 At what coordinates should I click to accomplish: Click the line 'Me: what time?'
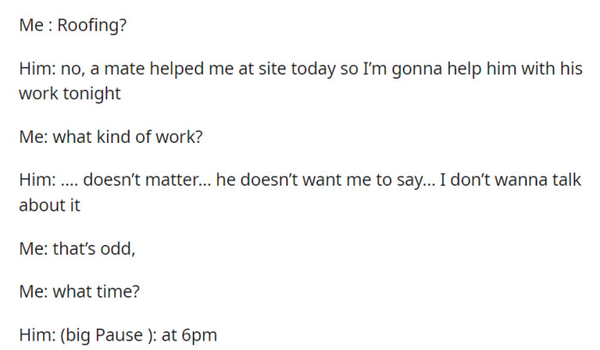coord(79,289)
